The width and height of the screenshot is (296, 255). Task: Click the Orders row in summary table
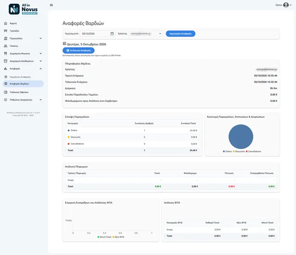click(x=132, y=131)
